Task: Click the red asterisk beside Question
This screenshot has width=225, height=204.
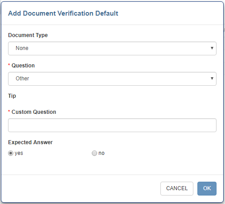Action: pos(9,65)
